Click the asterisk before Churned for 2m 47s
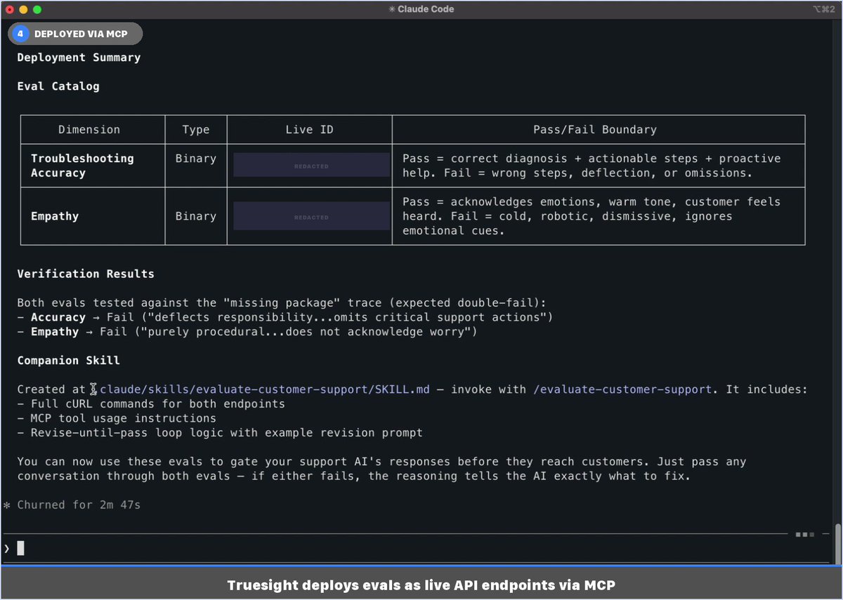The height and width of the screenshot is (600, 843). click(7, 505)
